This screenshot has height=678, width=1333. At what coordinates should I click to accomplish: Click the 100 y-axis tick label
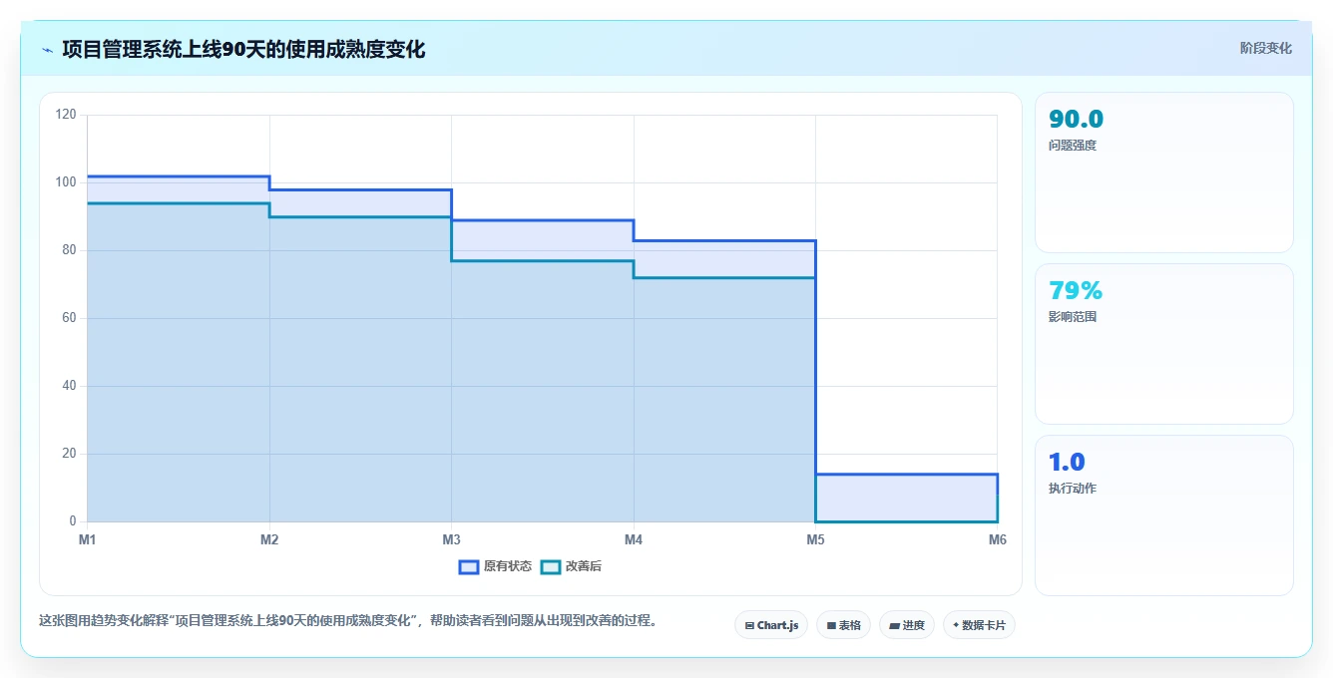pyautogui.click(x=66, y=182)
